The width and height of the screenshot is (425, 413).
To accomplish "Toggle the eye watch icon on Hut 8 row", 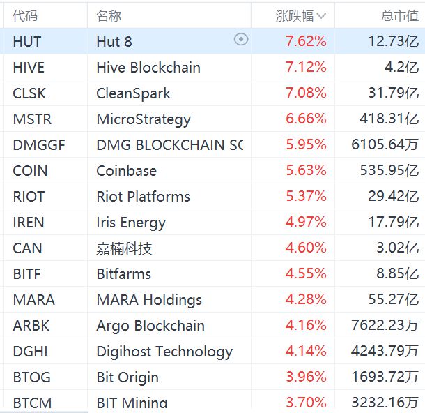I will coord(241,40).
